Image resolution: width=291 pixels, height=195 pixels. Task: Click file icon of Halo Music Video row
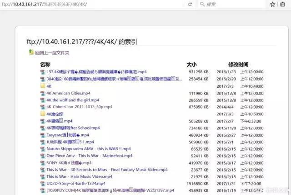[43, 177]
